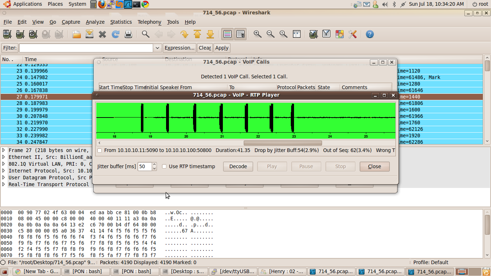Enable the Use RTP timestamp checkbox

[164, 166]
